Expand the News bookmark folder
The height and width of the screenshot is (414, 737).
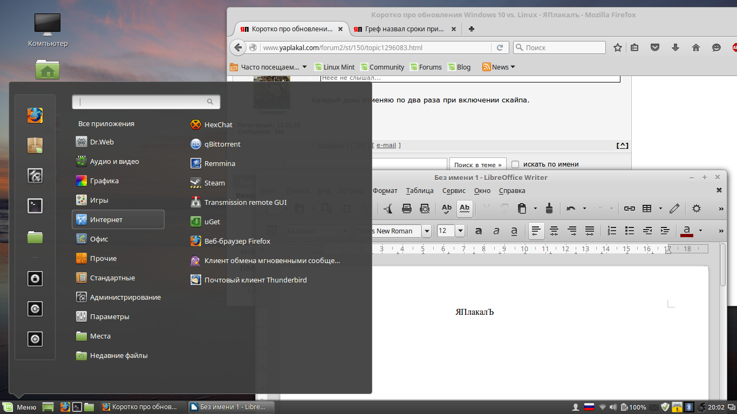(x=499, y=67)
